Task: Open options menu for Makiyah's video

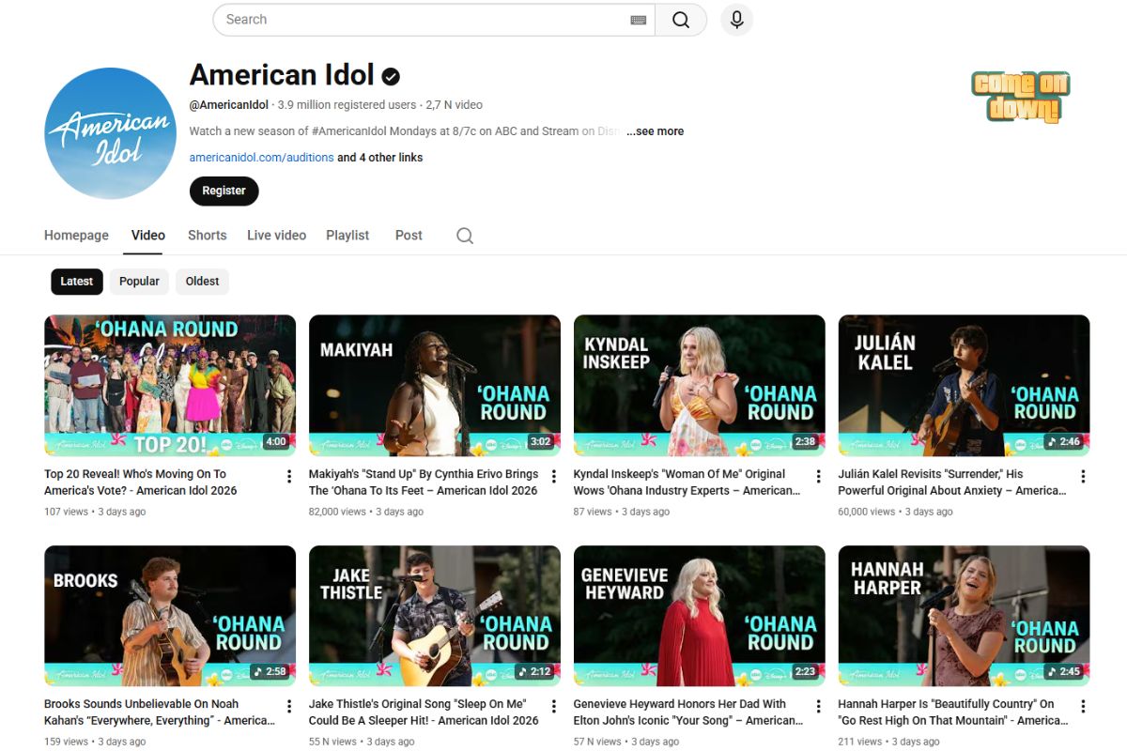Action: 553,477
